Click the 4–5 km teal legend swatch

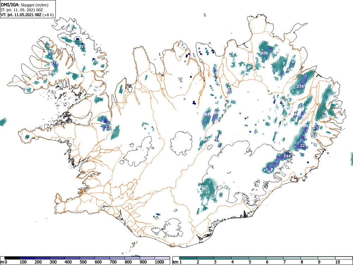pyautogui.click(x=240, y=258)
